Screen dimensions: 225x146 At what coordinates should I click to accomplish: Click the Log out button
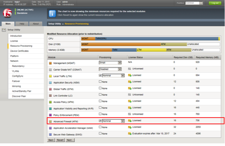[x=215, y=3]
